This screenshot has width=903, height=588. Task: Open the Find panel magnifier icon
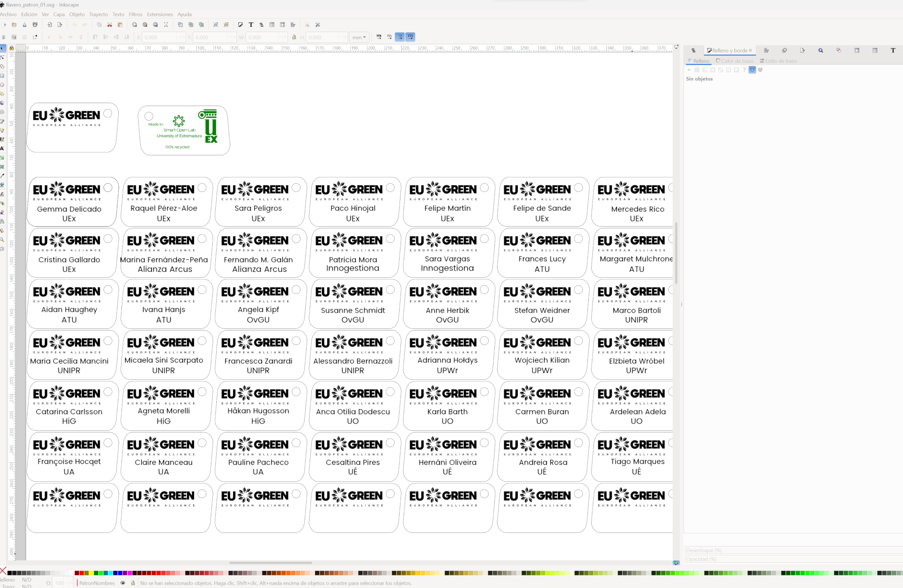pos(820,51)
